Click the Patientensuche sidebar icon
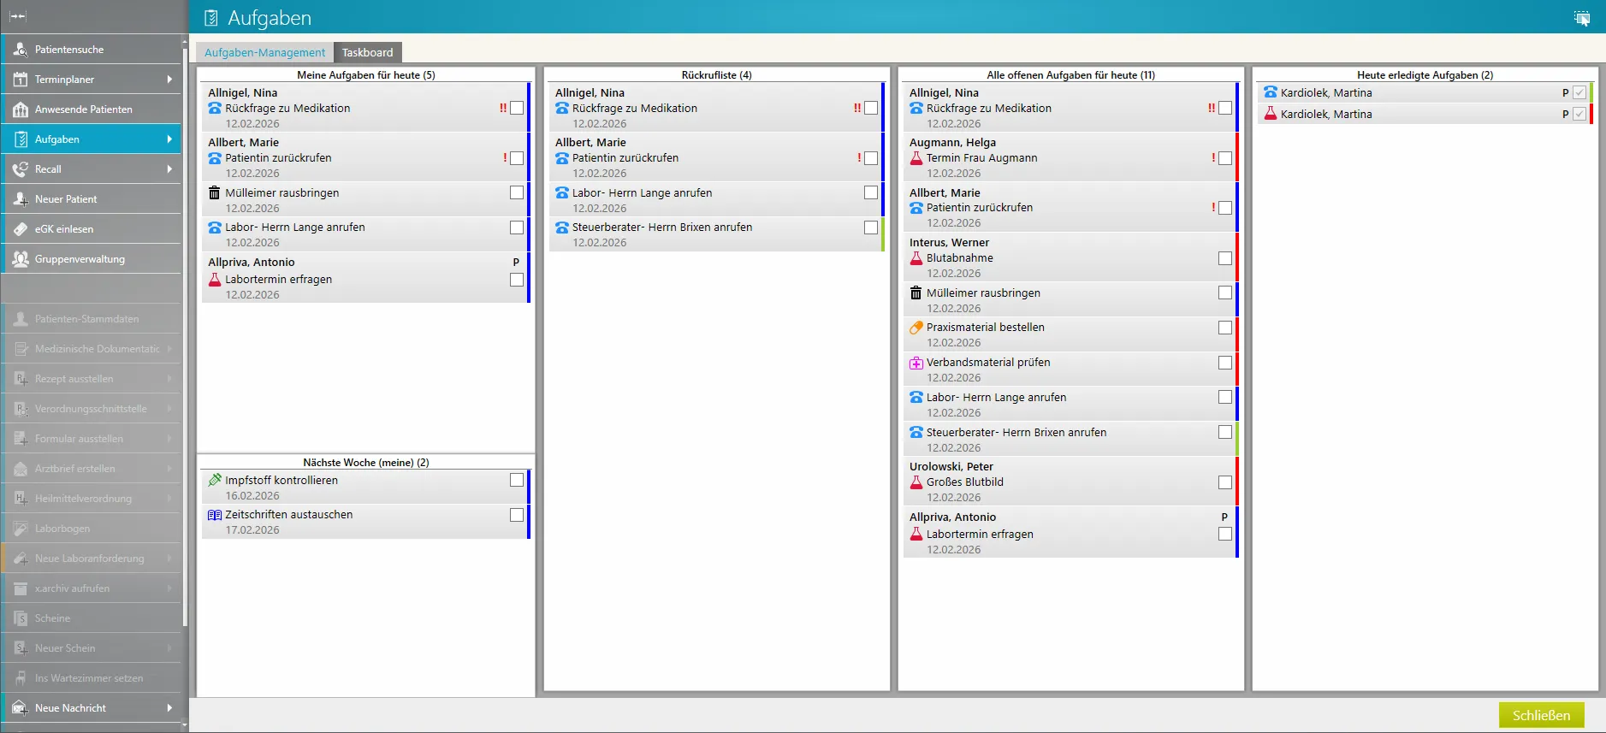The width and height of the screenshot is (1606, 733). point(21,50)
